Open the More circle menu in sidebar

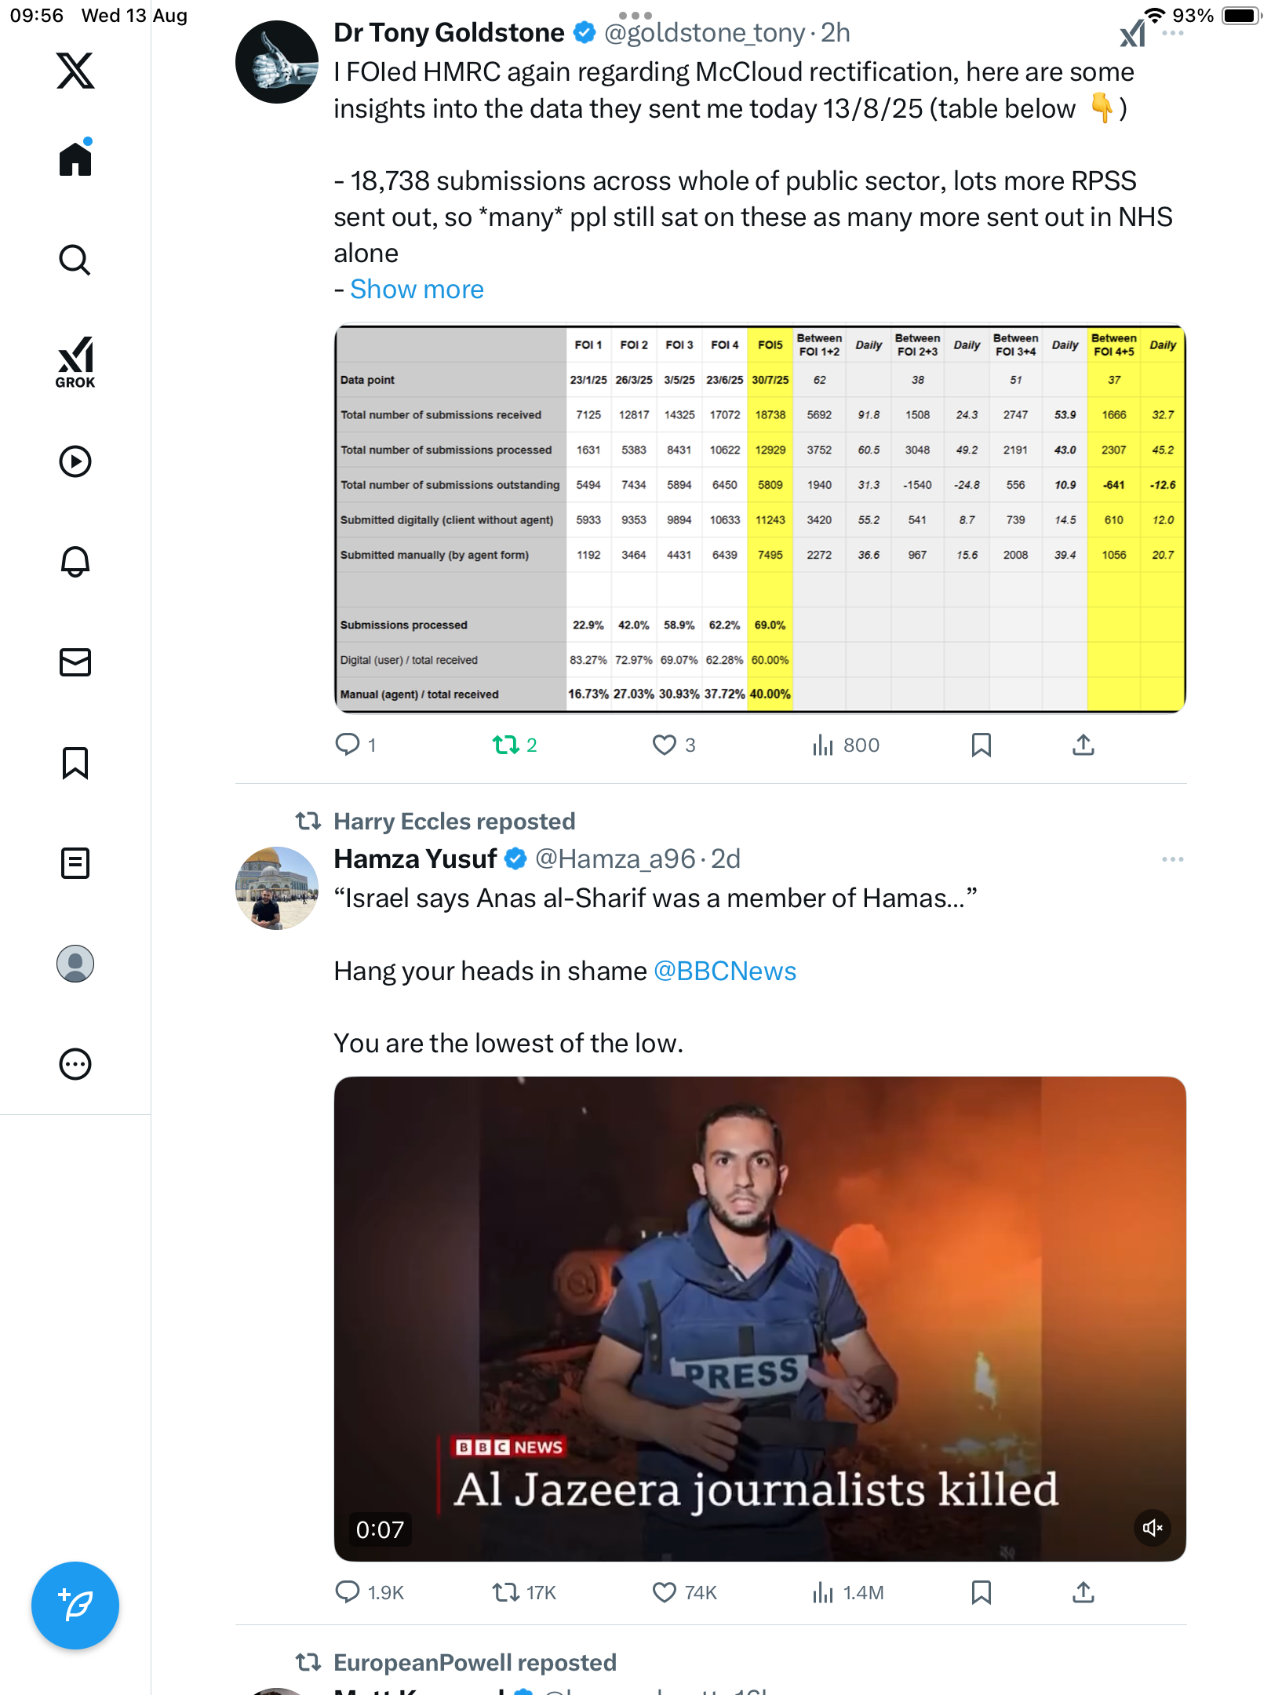click(75, 1064)
